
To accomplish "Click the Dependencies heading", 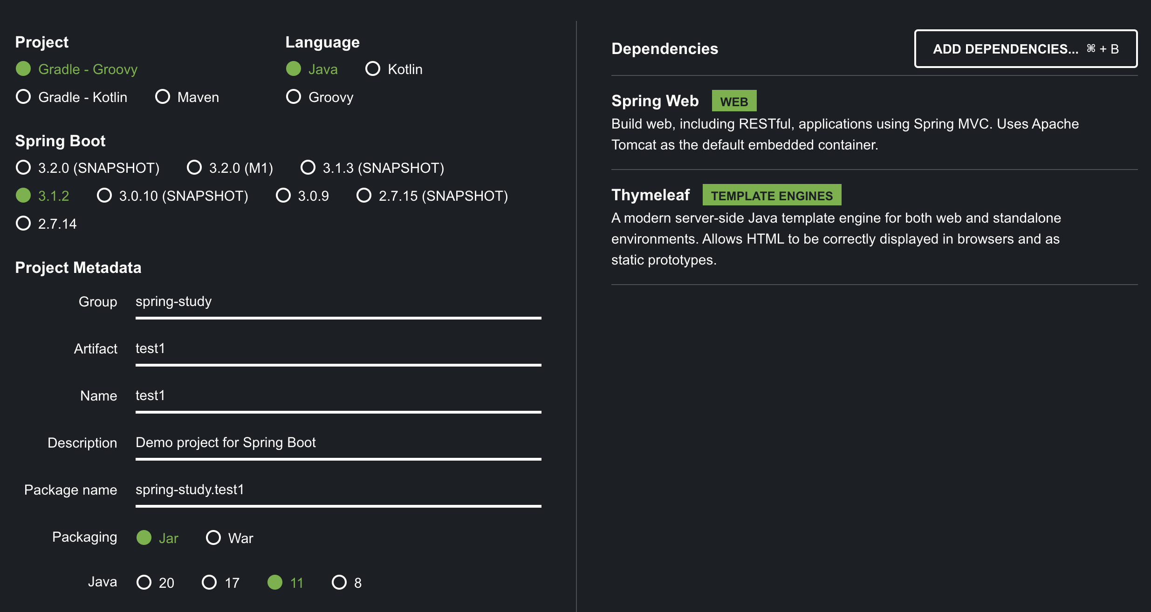I will 665,49.
